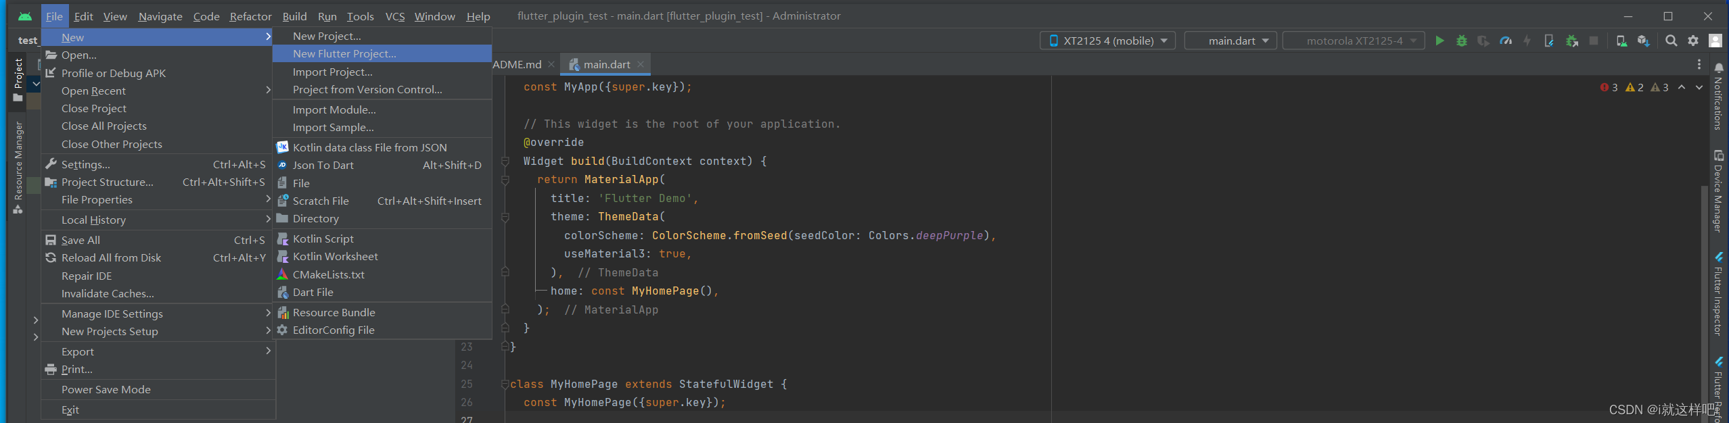Open the motorola XT2125-4 device dropdown
The width and height of the screenshot is (1729, 423).
click(x=1354, y=41)
